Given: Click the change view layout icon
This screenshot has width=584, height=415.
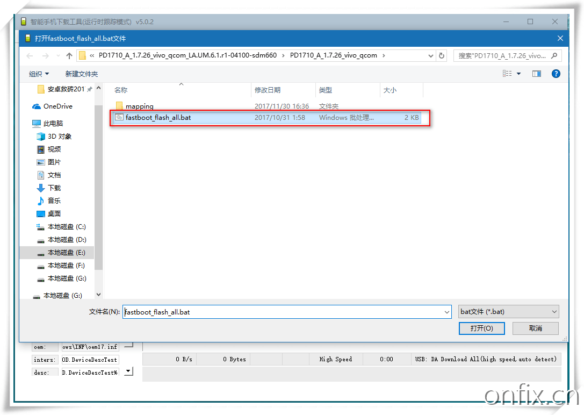Looking at the screenshot, I should [508, 74].
